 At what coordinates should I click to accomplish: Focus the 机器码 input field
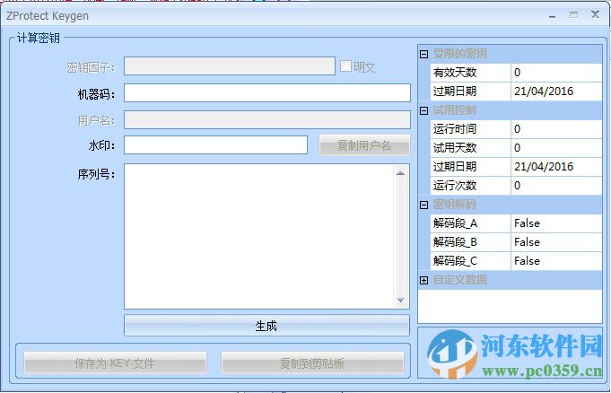(267, 93)
